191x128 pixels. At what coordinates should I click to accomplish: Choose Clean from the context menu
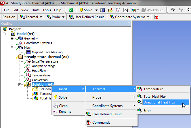68,106
